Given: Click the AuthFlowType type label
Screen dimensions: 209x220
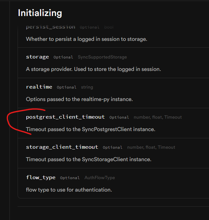Looking at the screenshot, I should pos(99,178).
